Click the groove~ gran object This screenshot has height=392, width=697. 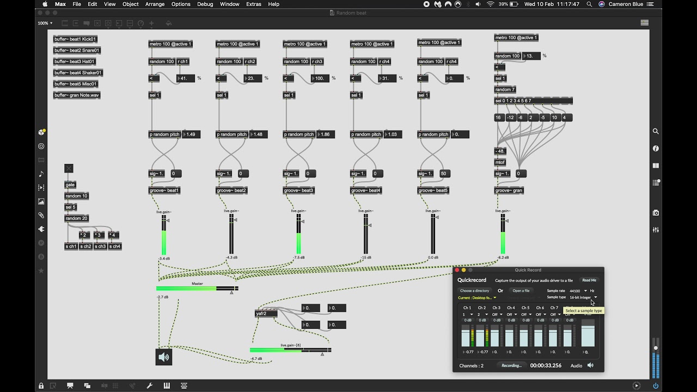(x=509, y=191)
